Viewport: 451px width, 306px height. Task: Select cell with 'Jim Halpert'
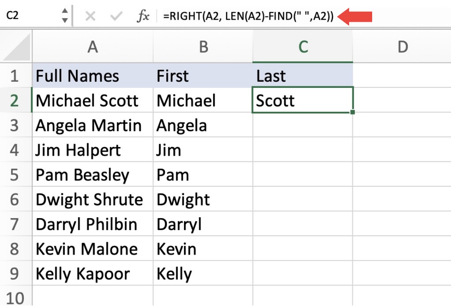93,150
